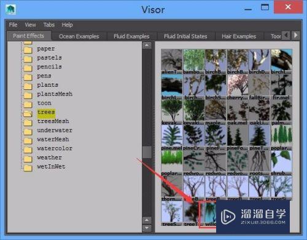Minimize the Visor window
The height and width of the screenshot is (240, 307).
tap(248, 9)
